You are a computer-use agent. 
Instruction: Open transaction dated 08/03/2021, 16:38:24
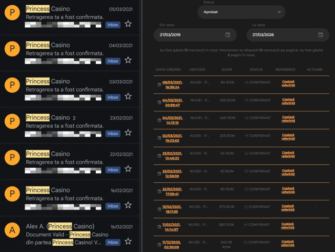(x=172, y=85)
